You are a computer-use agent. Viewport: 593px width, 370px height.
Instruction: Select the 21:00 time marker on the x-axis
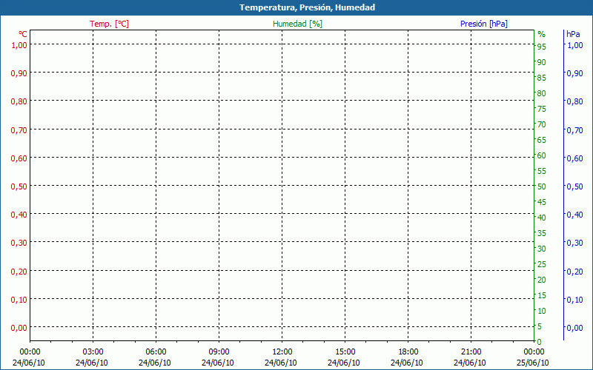tap(471, 352)
